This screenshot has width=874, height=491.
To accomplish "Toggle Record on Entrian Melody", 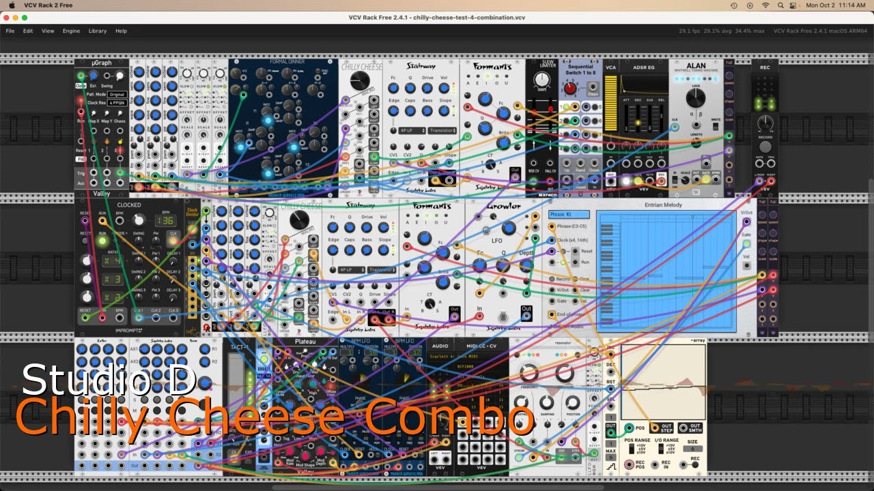I will coord(553,280).
